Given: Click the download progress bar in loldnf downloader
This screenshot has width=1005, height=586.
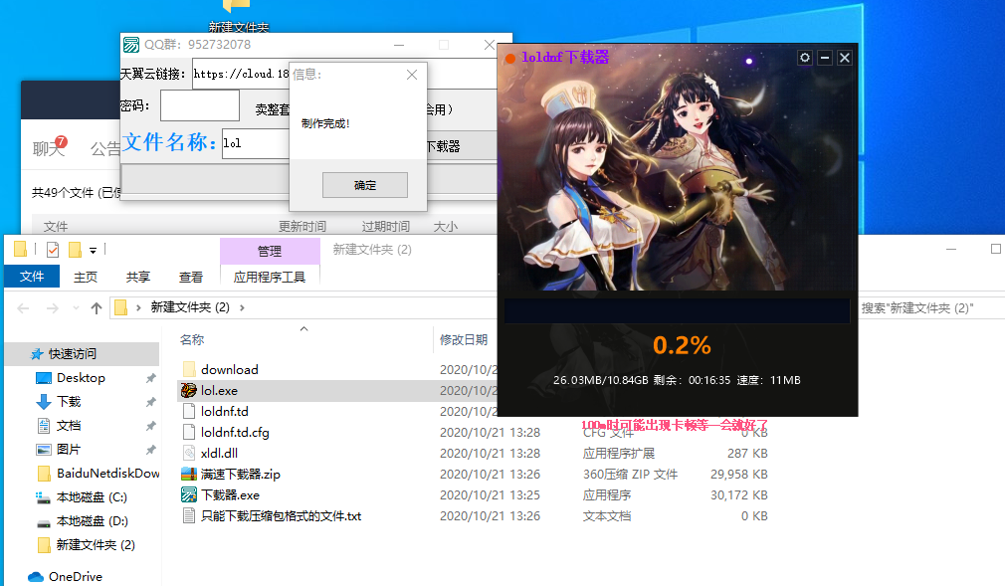Looking at the screenshot, I should tap(678, 311).
